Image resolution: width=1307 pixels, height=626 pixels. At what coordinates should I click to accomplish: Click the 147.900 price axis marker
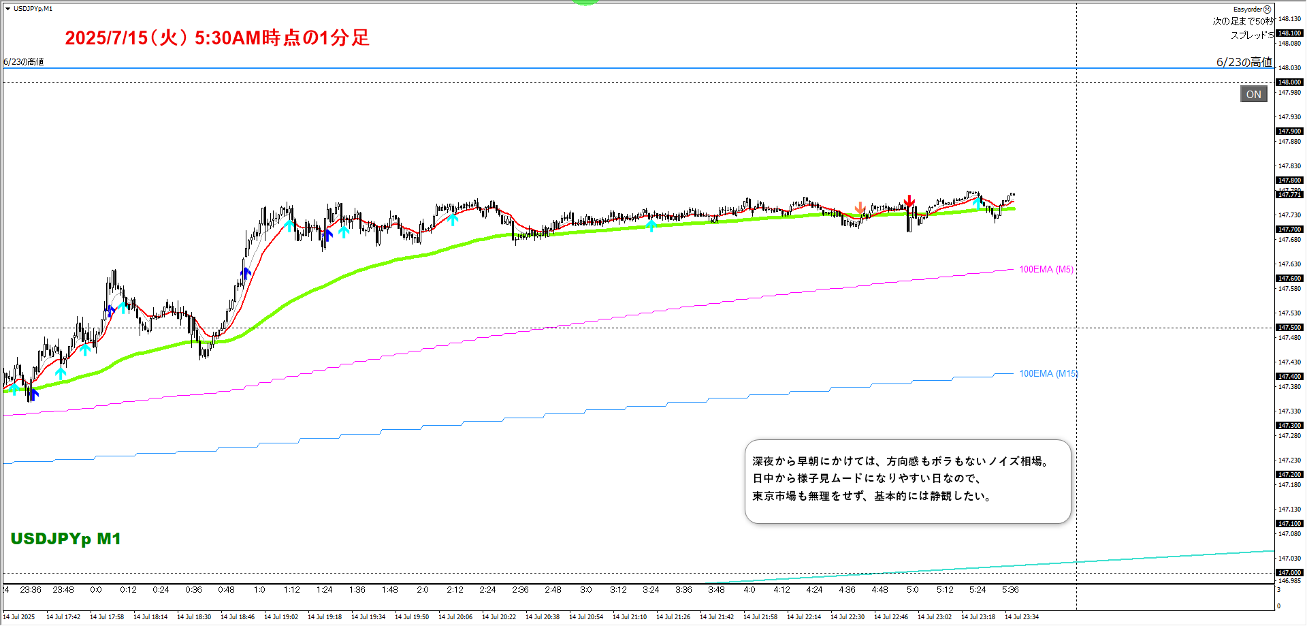click(1289, 131)
